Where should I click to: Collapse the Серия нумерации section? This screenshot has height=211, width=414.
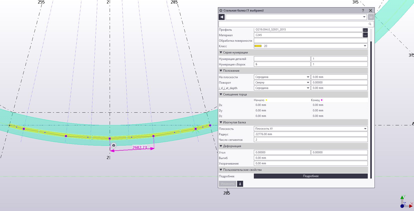(x=221, y=52)
